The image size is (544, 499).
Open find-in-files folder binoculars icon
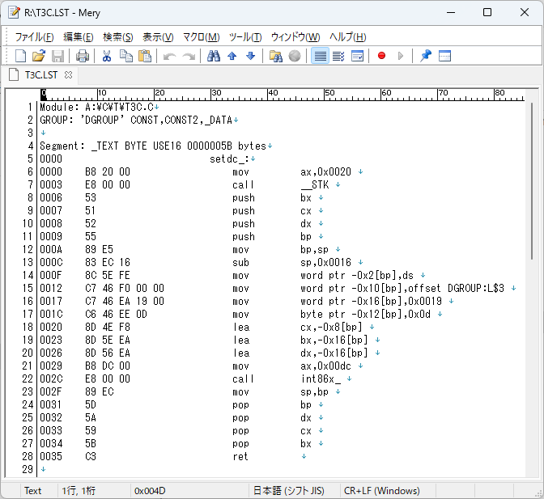[275, 56]
